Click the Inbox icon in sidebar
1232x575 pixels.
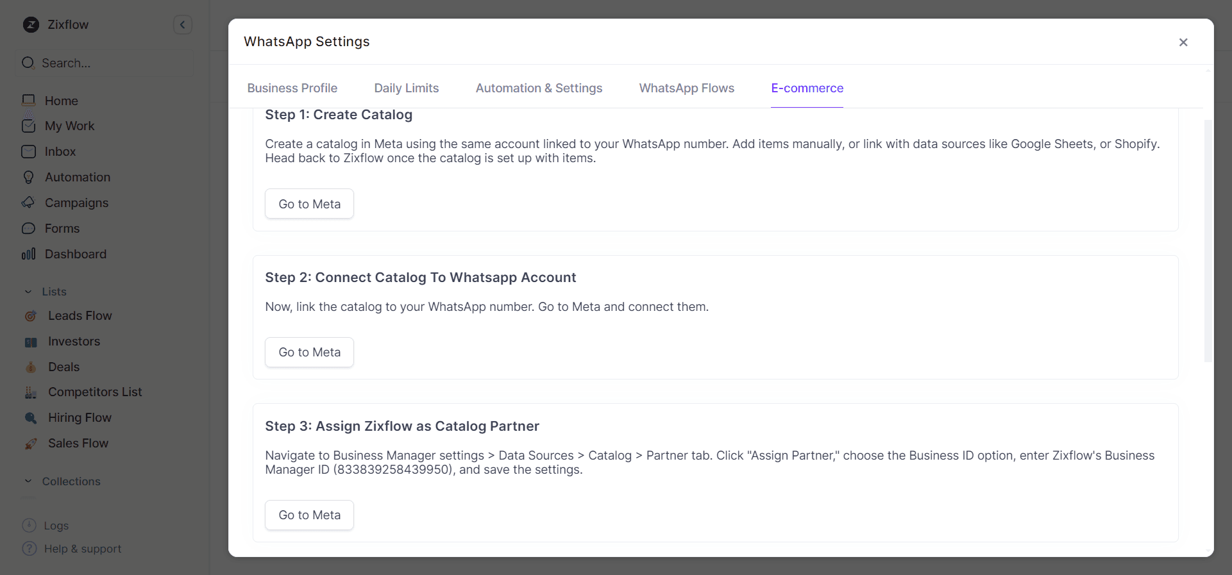click(x=28, y=151)
